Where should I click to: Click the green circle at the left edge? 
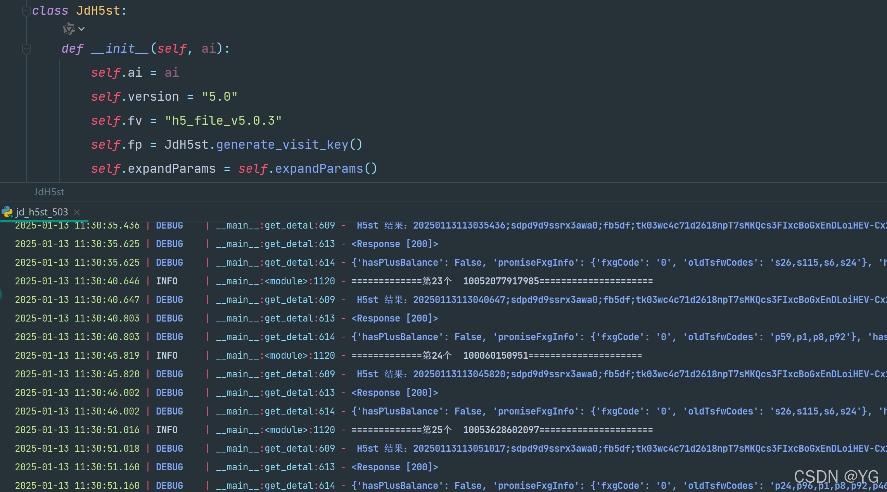pyautogui.click(x=1, y=294)
